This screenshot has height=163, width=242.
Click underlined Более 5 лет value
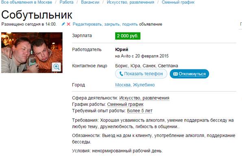click(x=140, y=111)
